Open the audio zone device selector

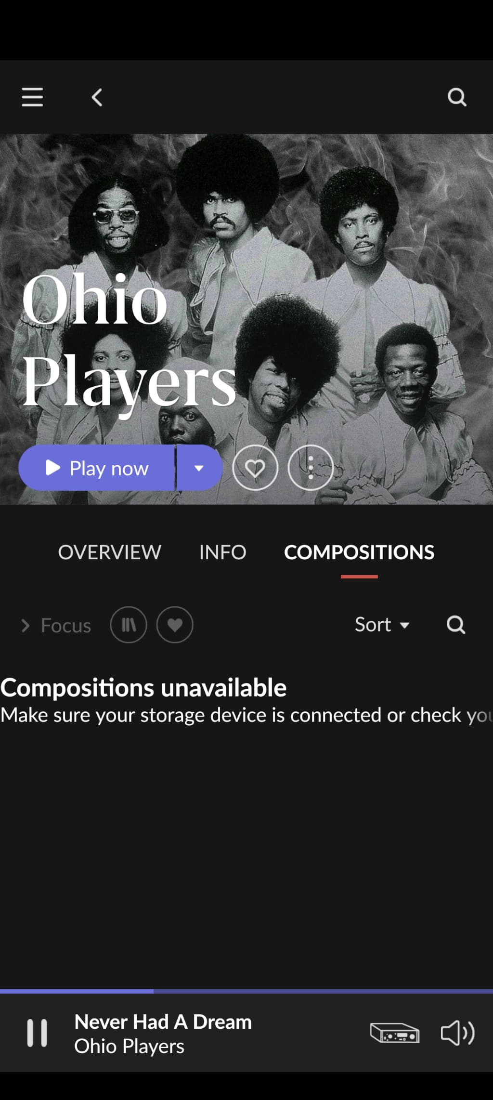tap(394, 1033)
